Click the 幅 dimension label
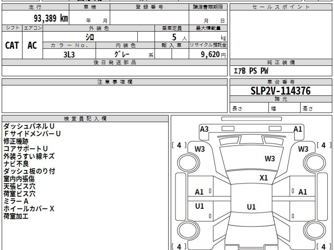This screenshot has height=250, width=334. [274, 109]
